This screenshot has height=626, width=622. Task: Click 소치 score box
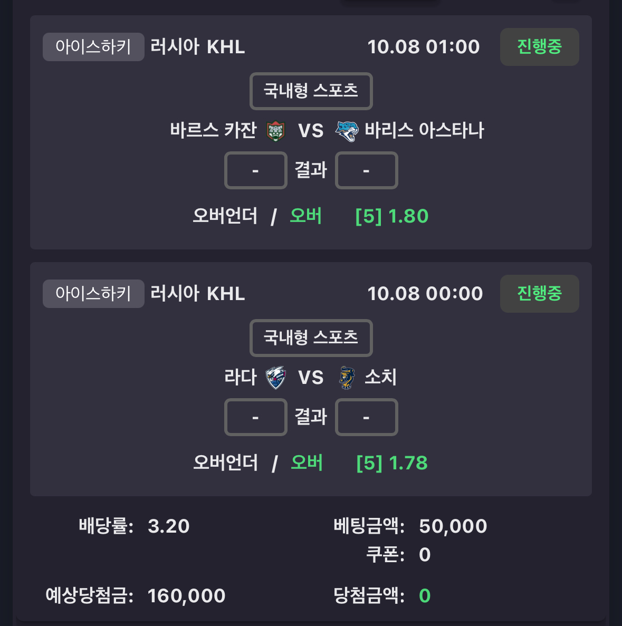[x=366, y=417]
